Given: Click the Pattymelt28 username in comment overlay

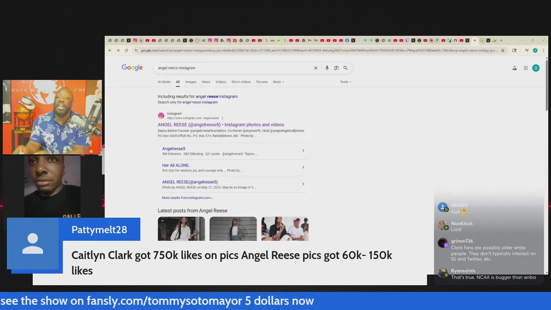Looking at the screenshot, I should tap(99, 229).
